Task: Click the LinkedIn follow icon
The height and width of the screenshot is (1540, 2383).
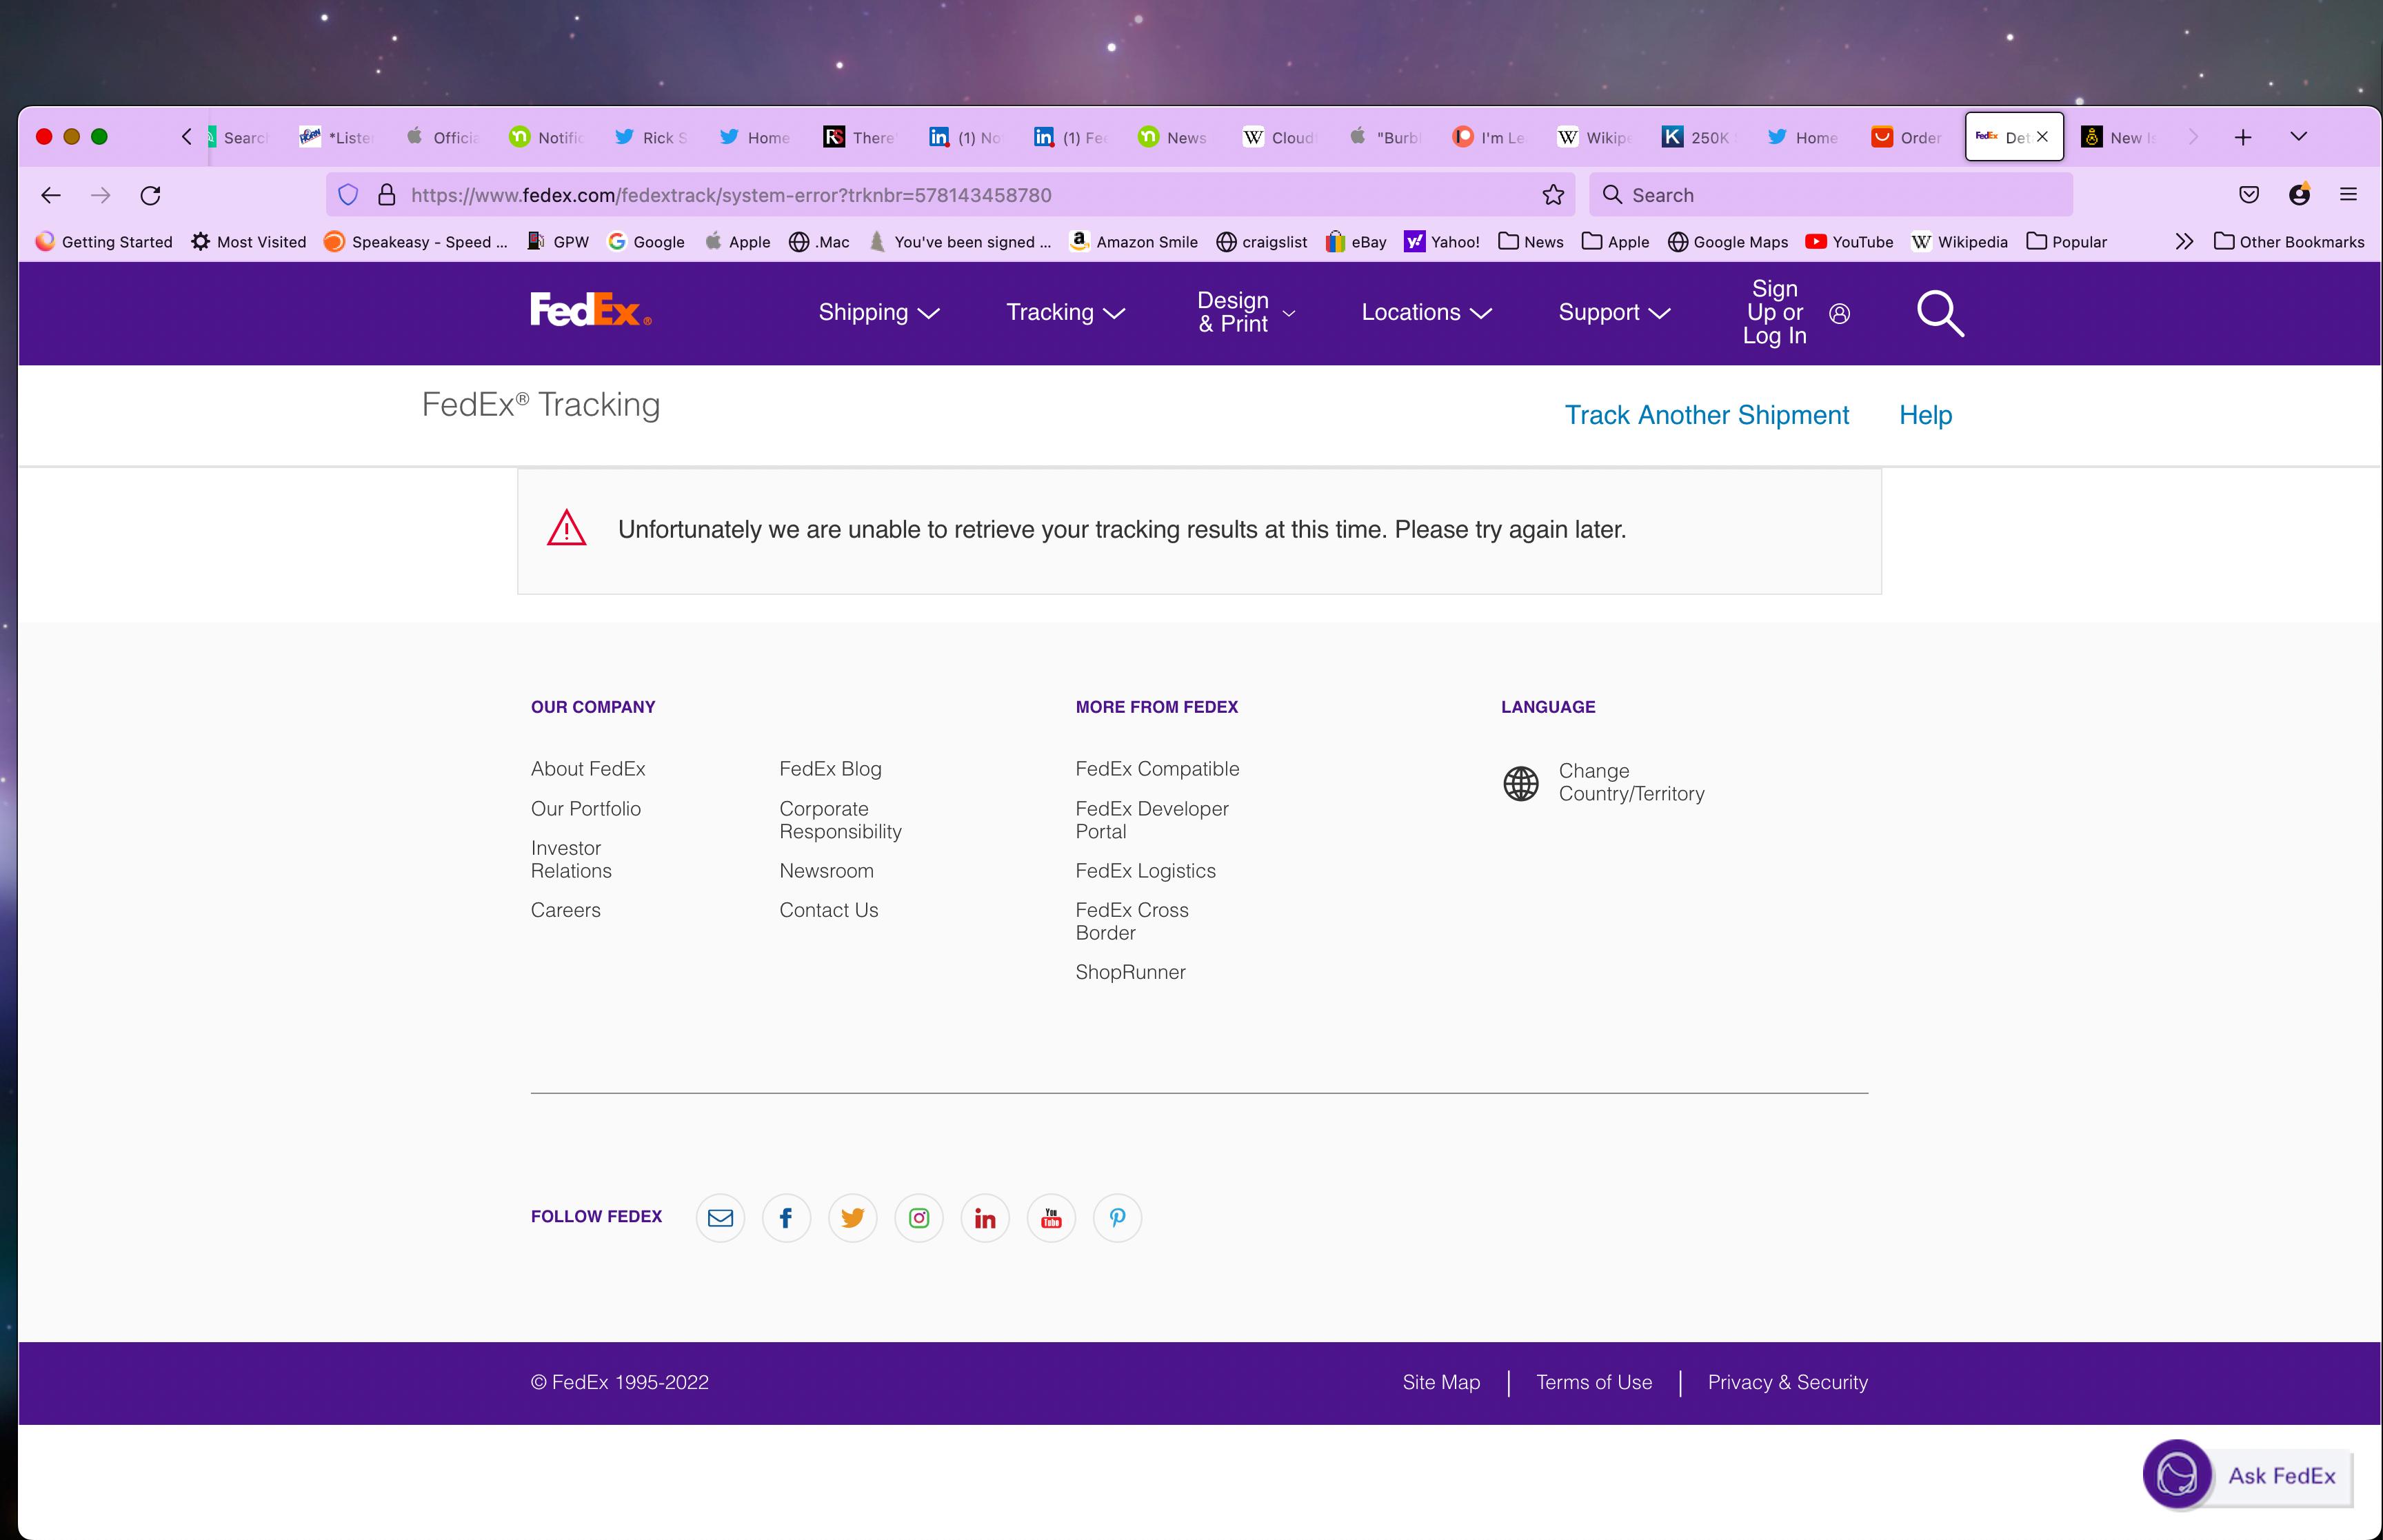Action: tap(985, 1218)
